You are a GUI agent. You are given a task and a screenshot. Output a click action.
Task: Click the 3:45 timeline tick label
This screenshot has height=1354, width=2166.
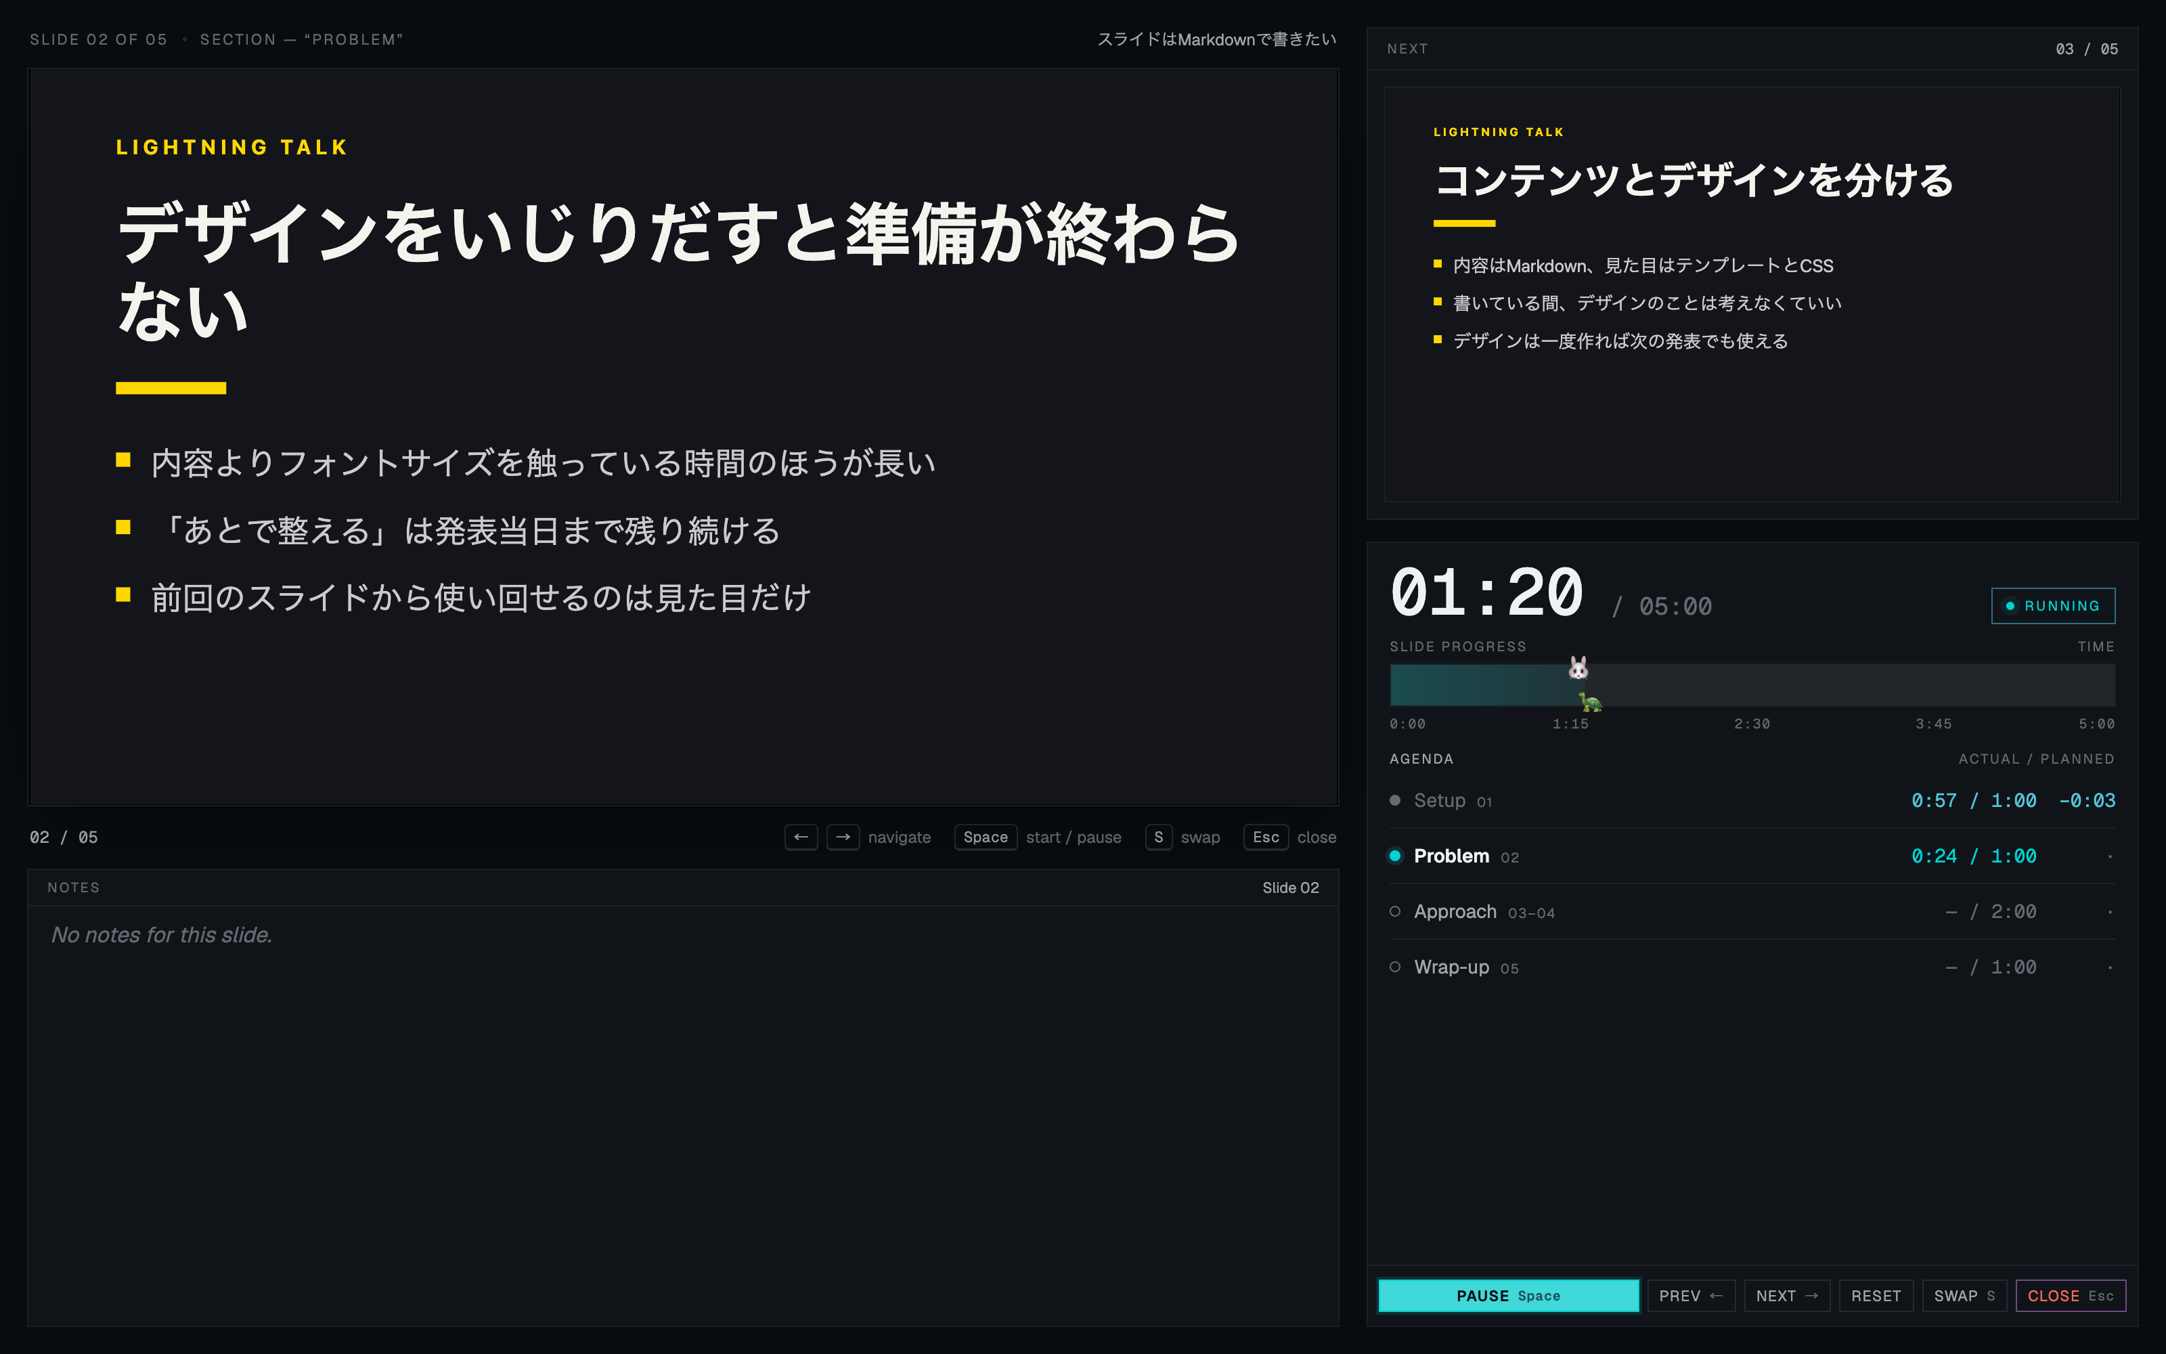pos(1933,724)
